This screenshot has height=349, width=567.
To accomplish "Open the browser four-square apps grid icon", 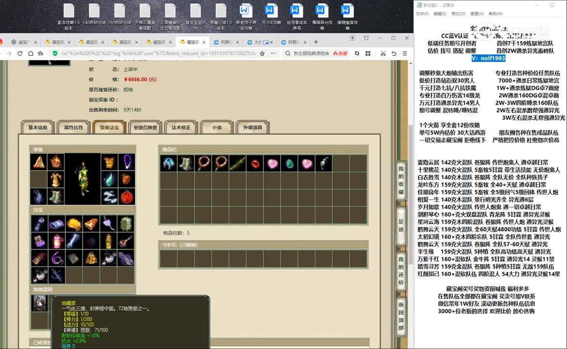I will tap(368, 53).
